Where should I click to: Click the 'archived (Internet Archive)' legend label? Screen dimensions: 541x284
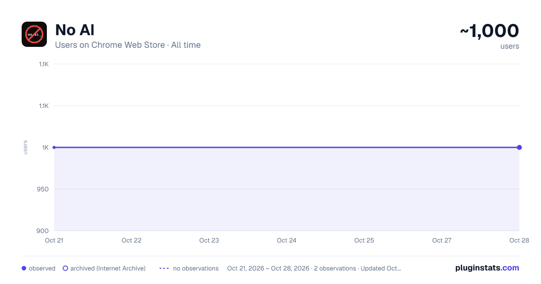[108, 268]
